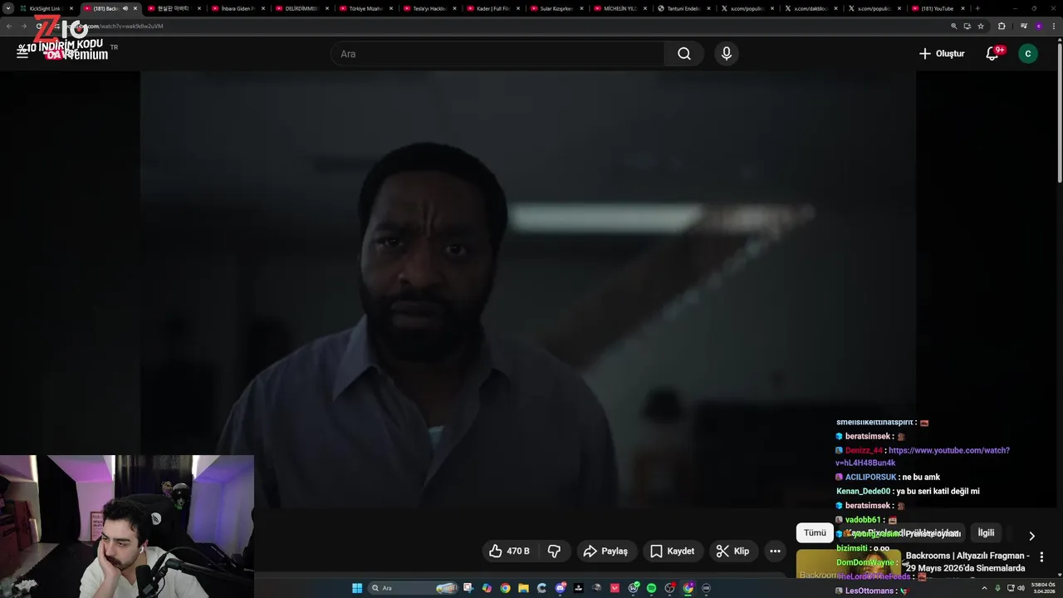Open Discord from the taskbar
Screen dimensions: 1063x598
click(x=561, y=588)
